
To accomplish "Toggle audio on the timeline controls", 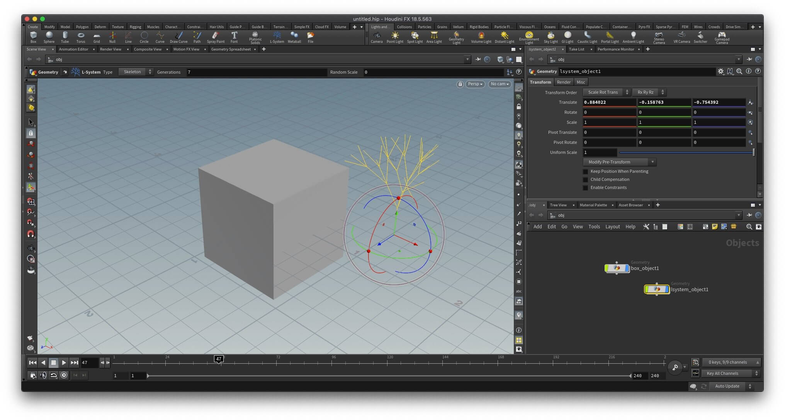I will click(43, 375).
